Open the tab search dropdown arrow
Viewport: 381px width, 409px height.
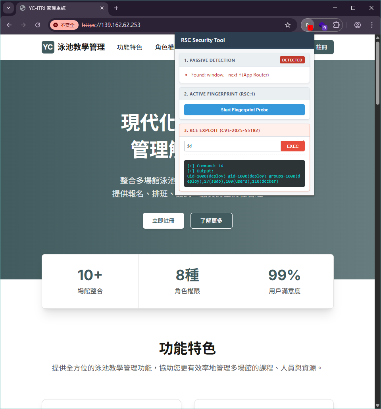coord(8,8)
